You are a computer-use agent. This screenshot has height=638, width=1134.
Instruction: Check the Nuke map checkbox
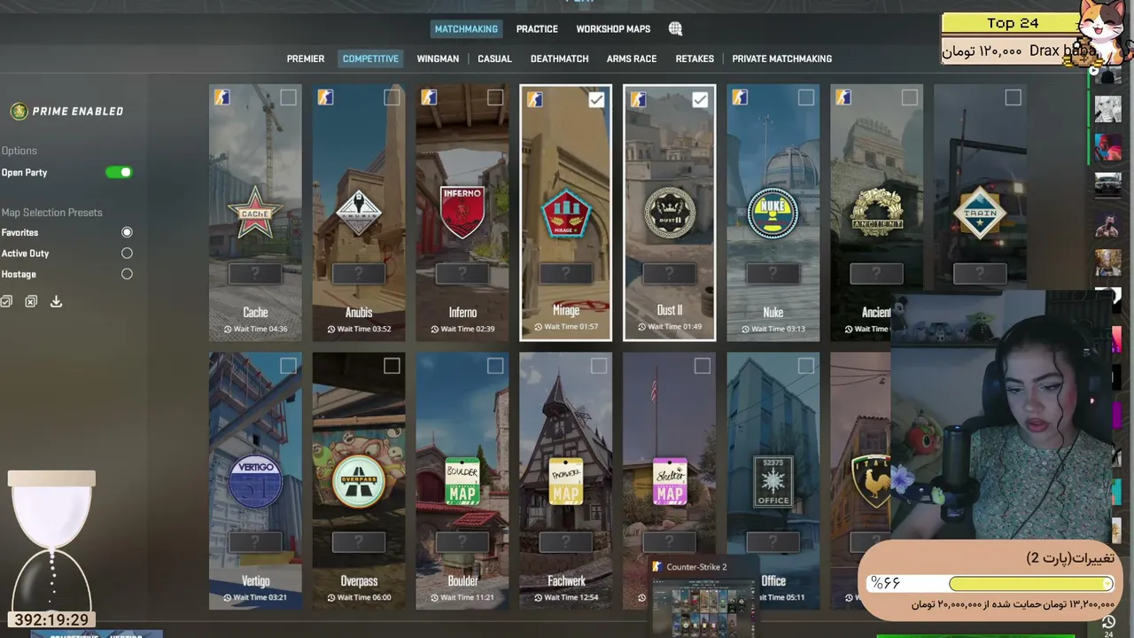pyautogui.click(x=806, y=97)
